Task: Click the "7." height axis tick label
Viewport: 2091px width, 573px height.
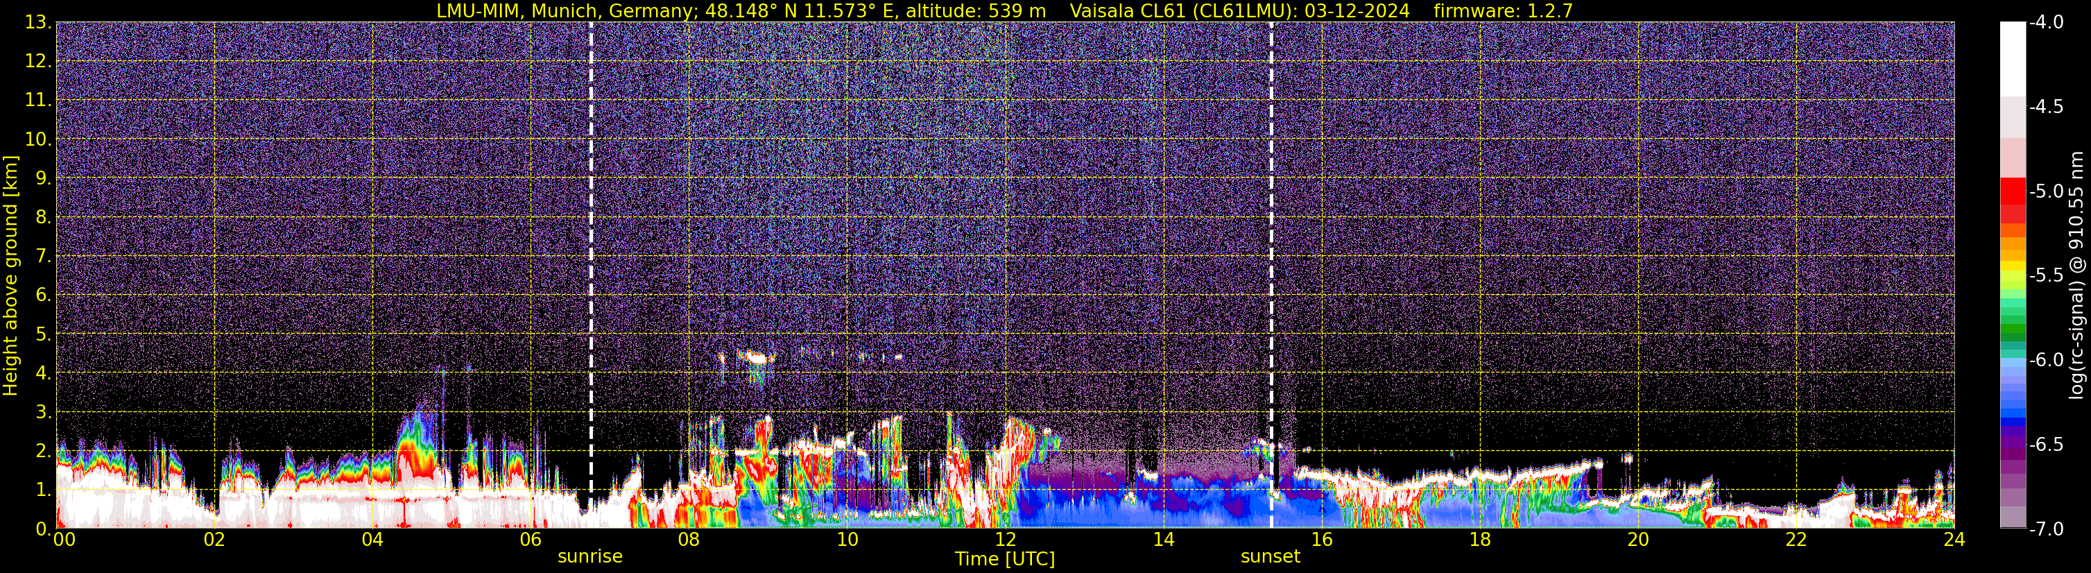Action: (43, 256)
